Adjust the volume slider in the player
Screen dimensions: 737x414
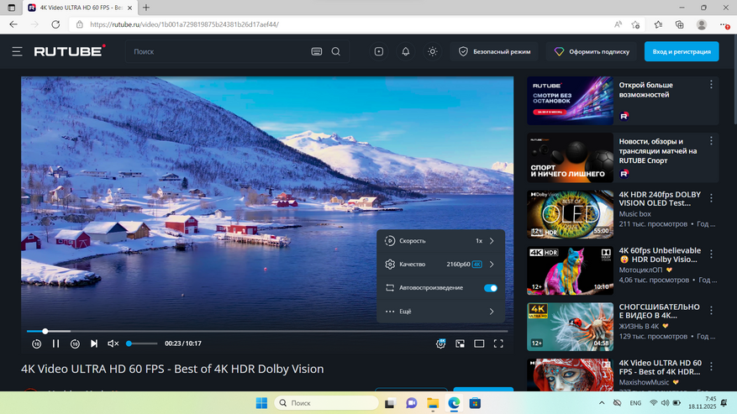click(141, 343)
